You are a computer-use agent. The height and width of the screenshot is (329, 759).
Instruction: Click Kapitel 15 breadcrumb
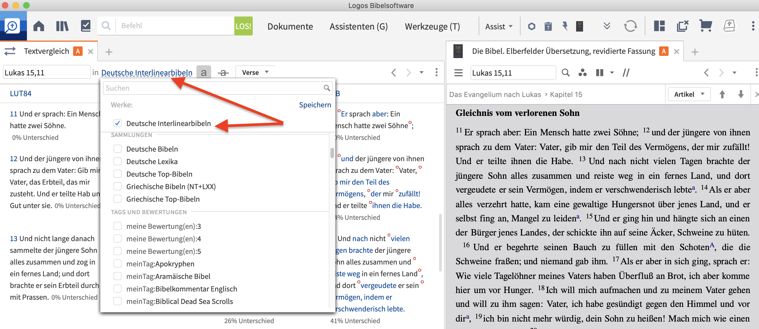coord(566,94)
